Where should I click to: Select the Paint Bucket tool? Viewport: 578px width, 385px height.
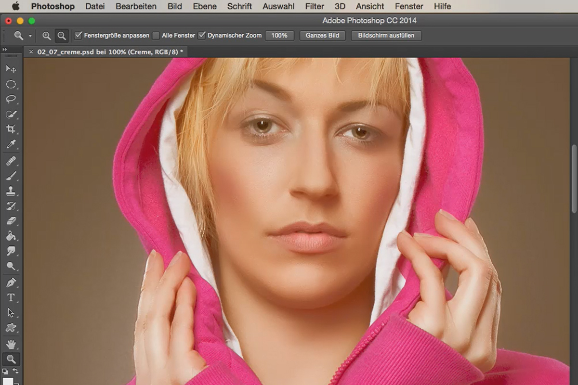tap(11, 236)
